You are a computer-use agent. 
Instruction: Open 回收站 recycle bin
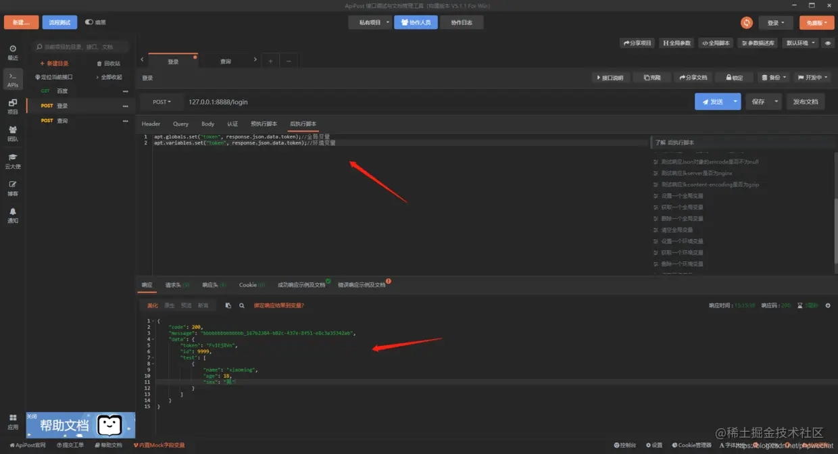pos(109,64)
